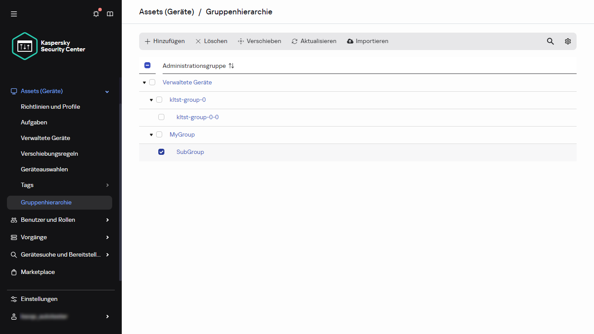Screen dimensions: 594x334
Task: Check the kltst-group-0-0 checkbox
Action: (161, 117)
